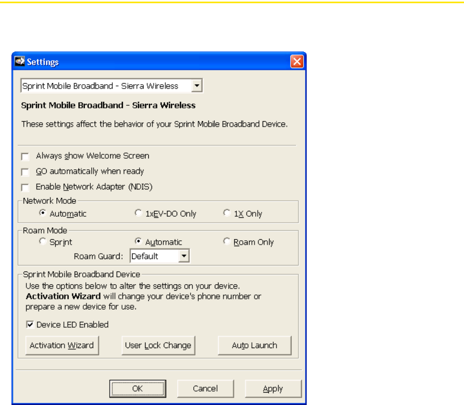Uncheck Device LED Enabled

click(30, 325)
